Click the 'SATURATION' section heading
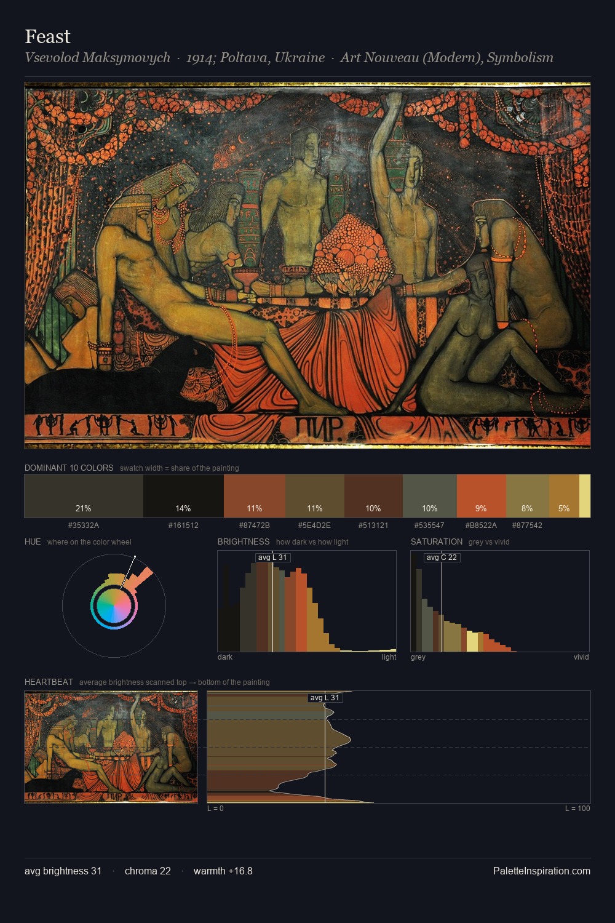This screenshot has width=615, height=923. click(x=437, y=541)
